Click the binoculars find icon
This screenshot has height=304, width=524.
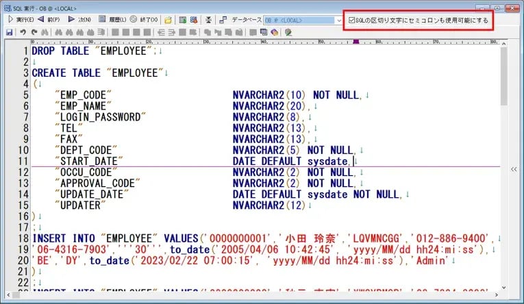45,32
